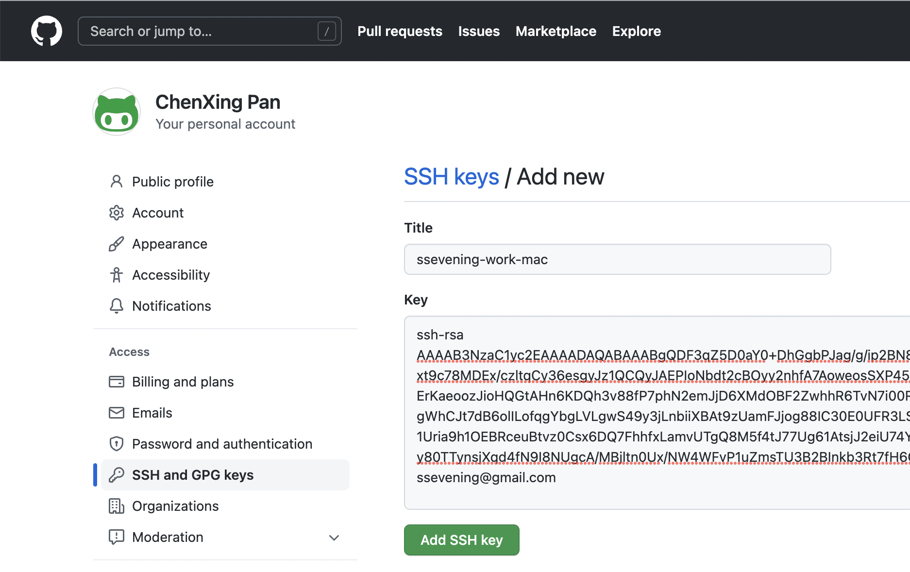Screen dimensions: 910x572
Task: Open the GitHub homepage via Octocat logo
Action: 47,31
